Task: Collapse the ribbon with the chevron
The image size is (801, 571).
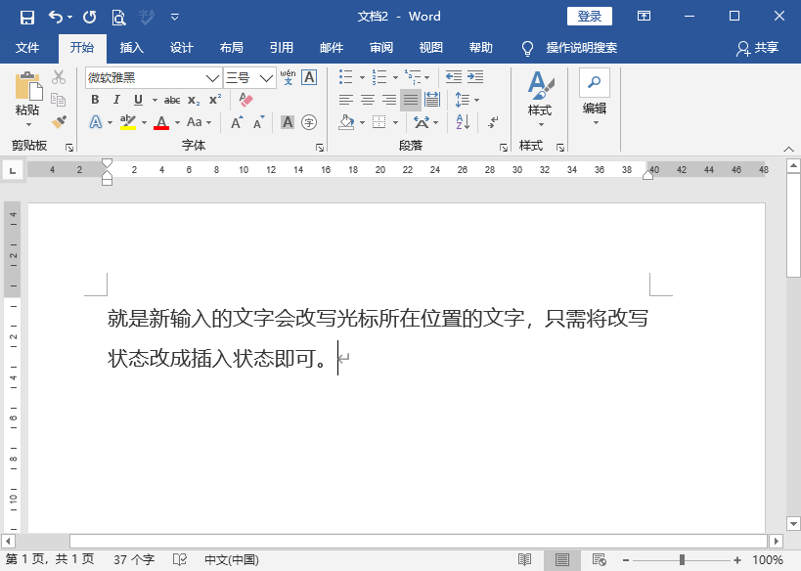Action: click(x=788, y=150)
